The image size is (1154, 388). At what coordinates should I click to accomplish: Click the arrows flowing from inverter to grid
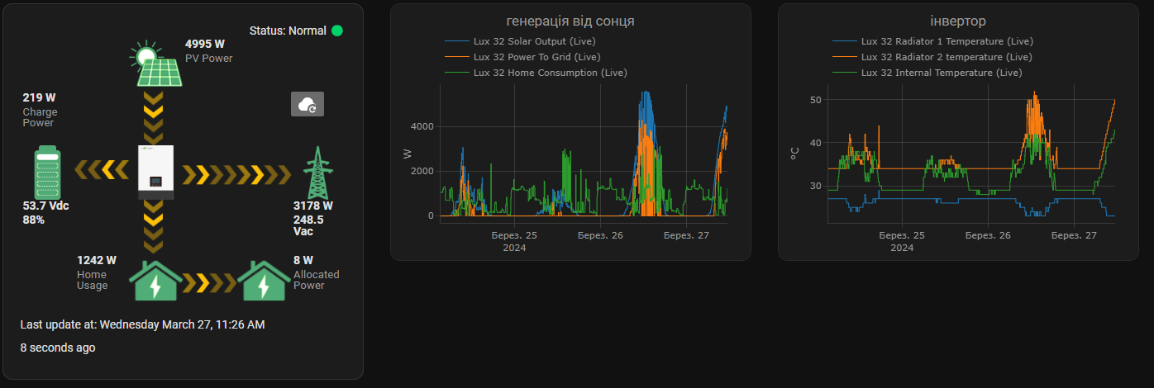(237, 174)
